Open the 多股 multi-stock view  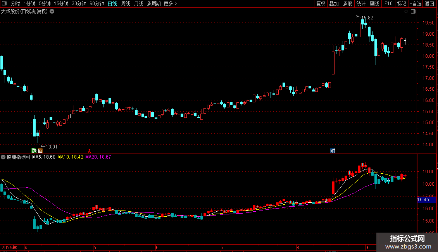coord(347,3)
